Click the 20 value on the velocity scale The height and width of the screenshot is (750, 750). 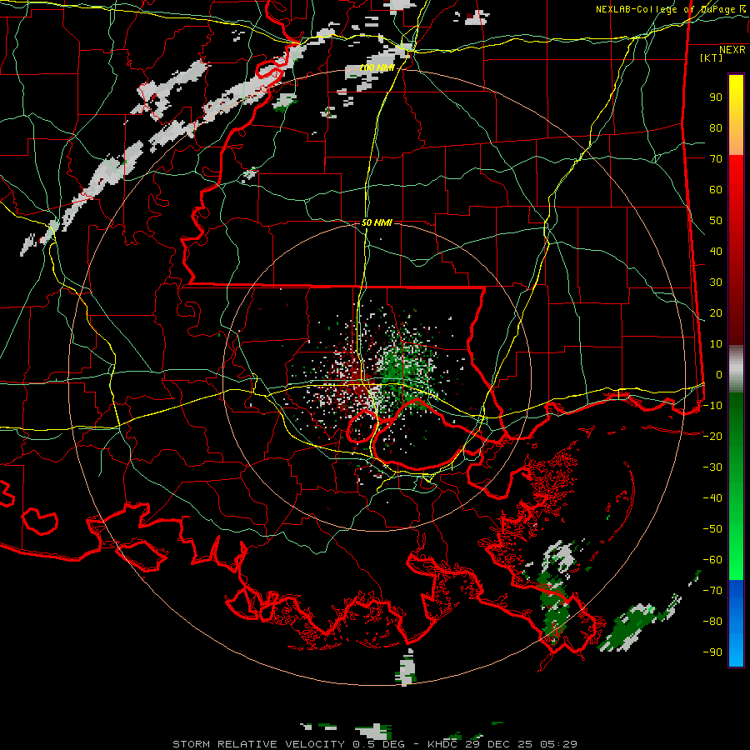(716, 312)
